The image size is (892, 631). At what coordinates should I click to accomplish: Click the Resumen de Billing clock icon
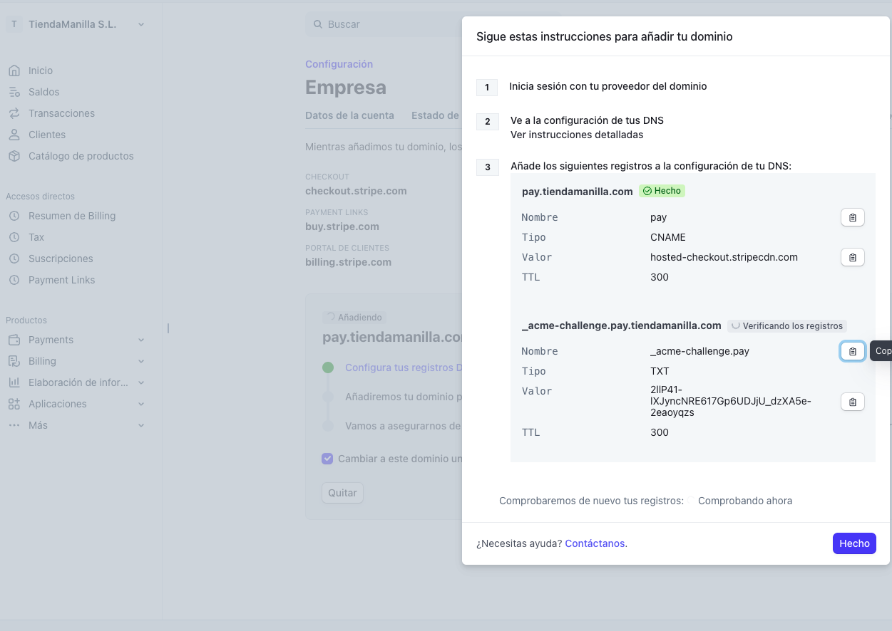[14, 216]
